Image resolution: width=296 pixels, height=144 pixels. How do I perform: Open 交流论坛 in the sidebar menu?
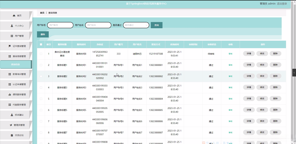[x=16, y=135]
